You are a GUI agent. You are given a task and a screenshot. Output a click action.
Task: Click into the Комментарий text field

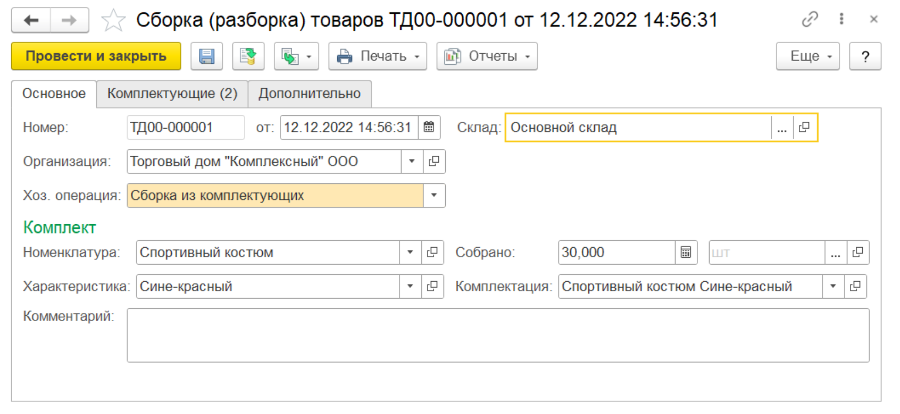497,335
